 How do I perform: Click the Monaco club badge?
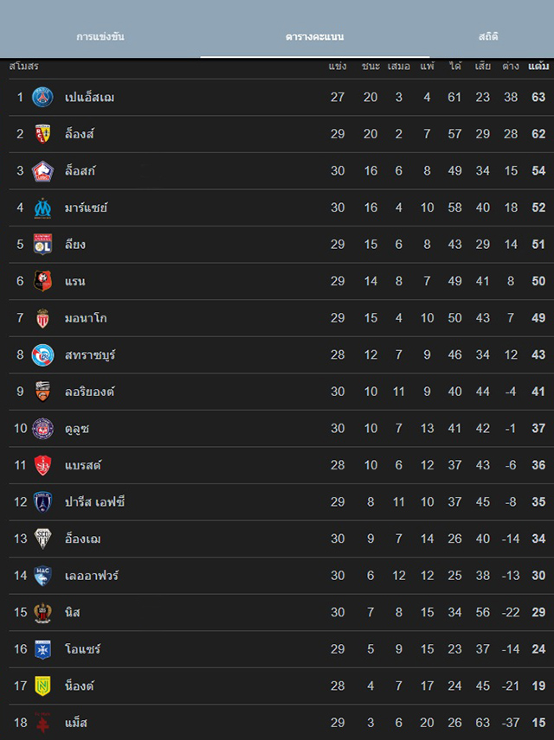point(42,318)
